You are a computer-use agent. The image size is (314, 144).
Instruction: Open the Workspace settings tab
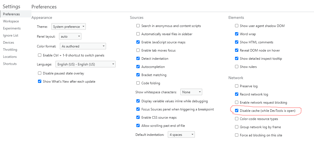[x=11, y=21]
